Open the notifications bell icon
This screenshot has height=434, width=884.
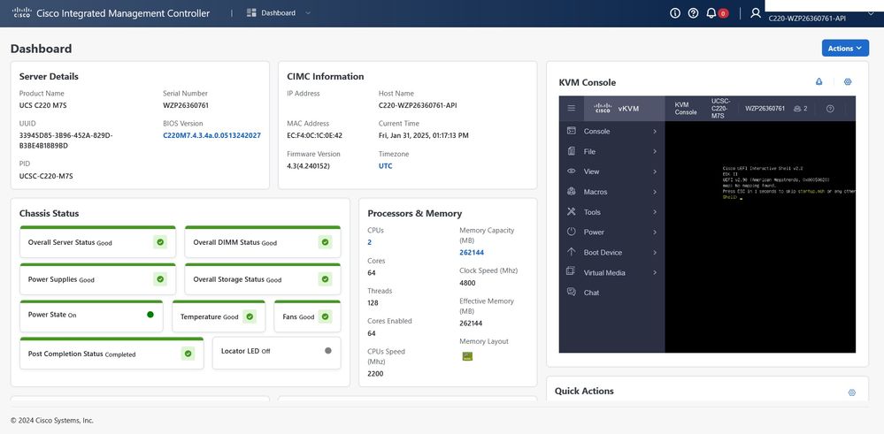711,13
